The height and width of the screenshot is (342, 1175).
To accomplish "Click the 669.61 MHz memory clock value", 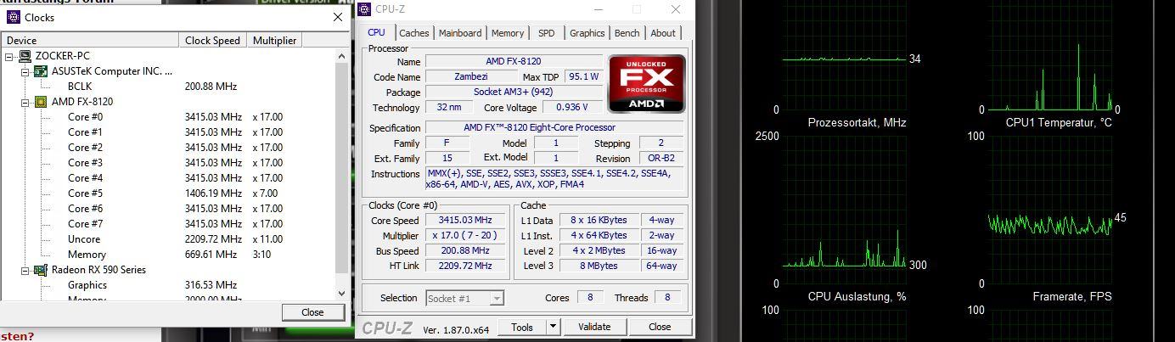I will click(211, 255).
